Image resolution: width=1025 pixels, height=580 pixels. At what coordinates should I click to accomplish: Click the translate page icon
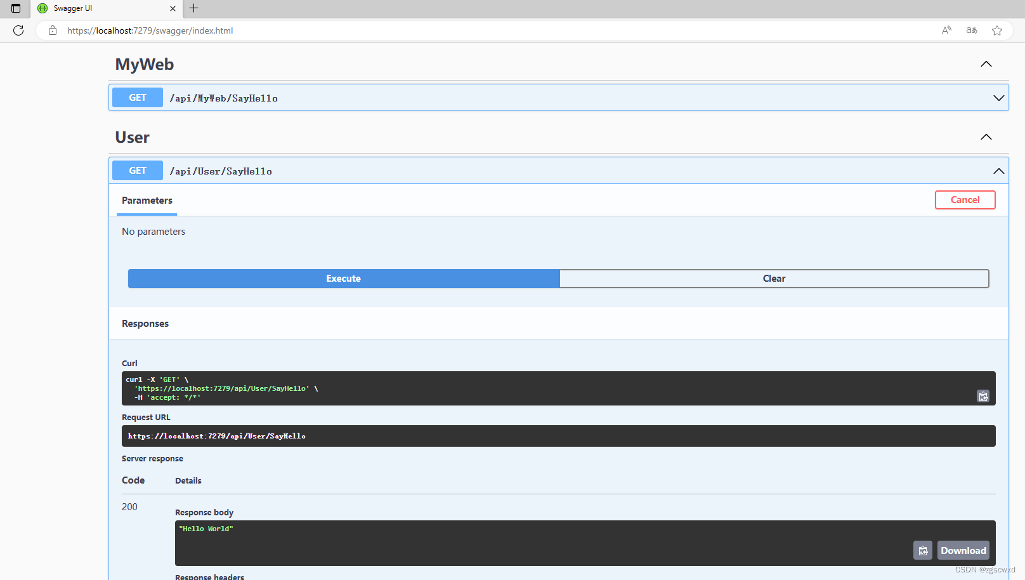972,30
